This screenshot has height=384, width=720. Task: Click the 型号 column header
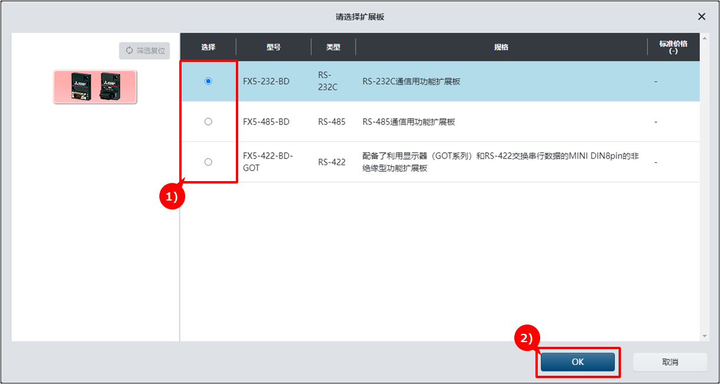pyautogui.click(x=274, y=47)
